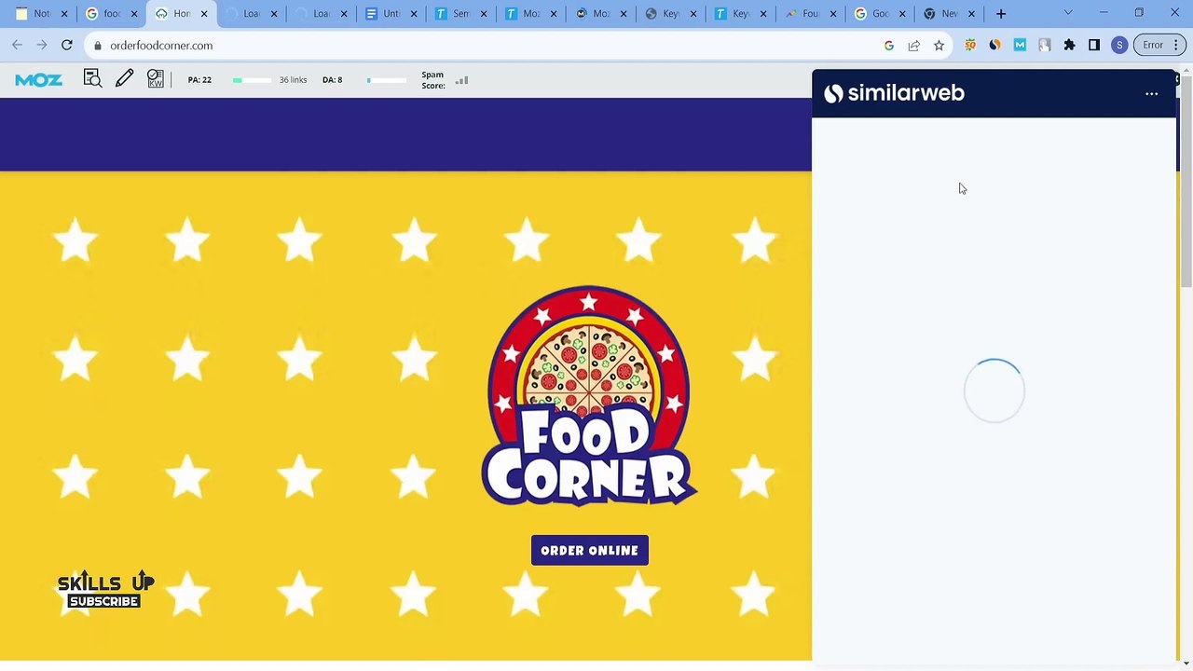Close the Notes tab
The width and height of the screenshot is (1193, 671).
pos(64,14)
